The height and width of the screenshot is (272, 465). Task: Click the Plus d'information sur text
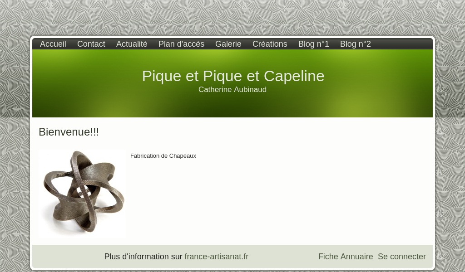(143, 256)
